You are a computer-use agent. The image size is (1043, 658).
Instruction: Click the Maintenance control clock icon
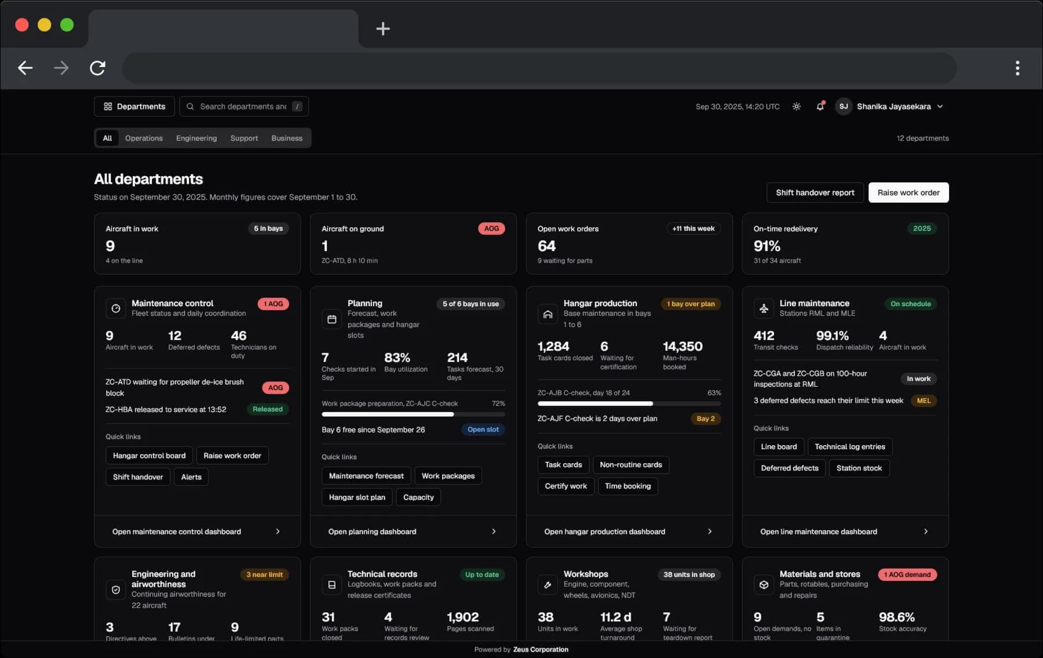[x=116, y=308]
